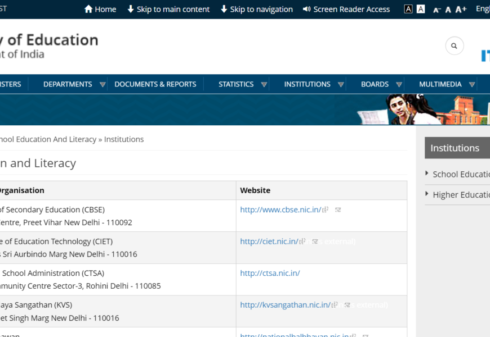Reset font size with the plain A icon

click(x=448, y=10)
